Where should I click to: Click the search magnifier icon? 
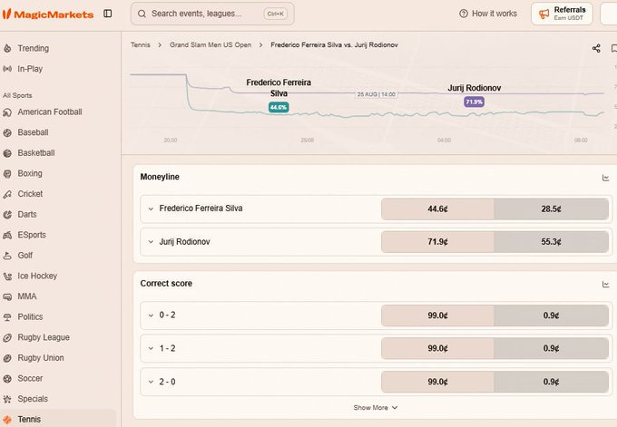coord(142,14)
